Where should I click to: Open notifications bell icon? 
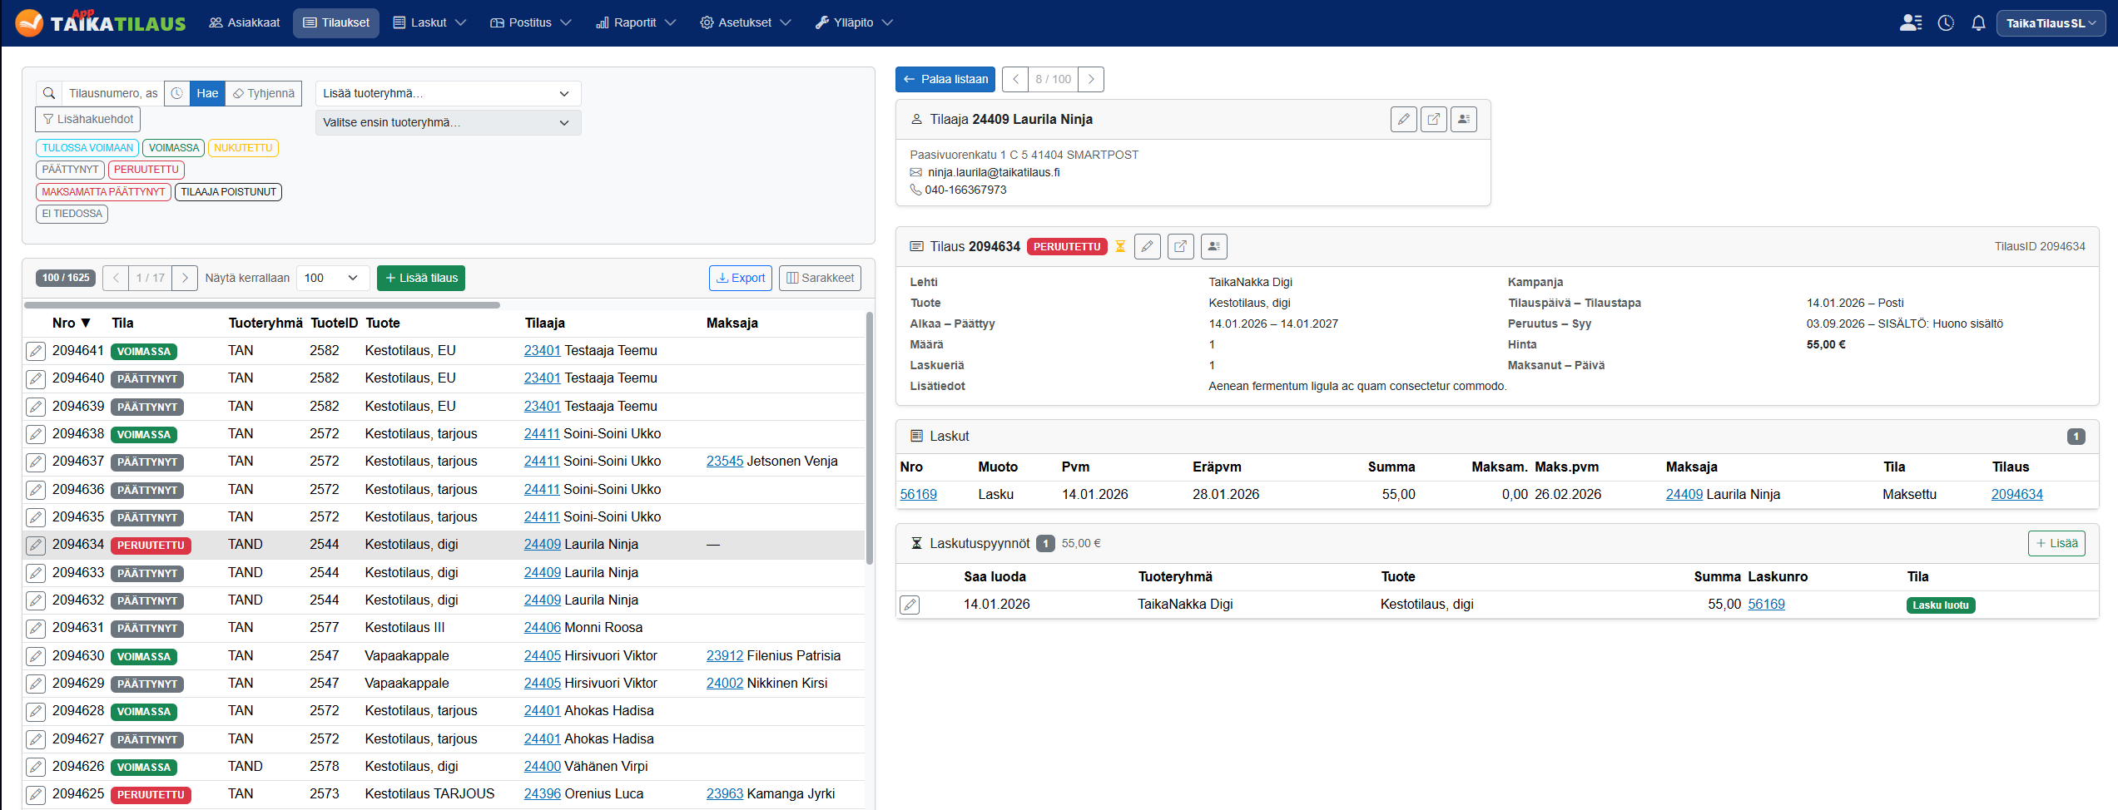1978,23
